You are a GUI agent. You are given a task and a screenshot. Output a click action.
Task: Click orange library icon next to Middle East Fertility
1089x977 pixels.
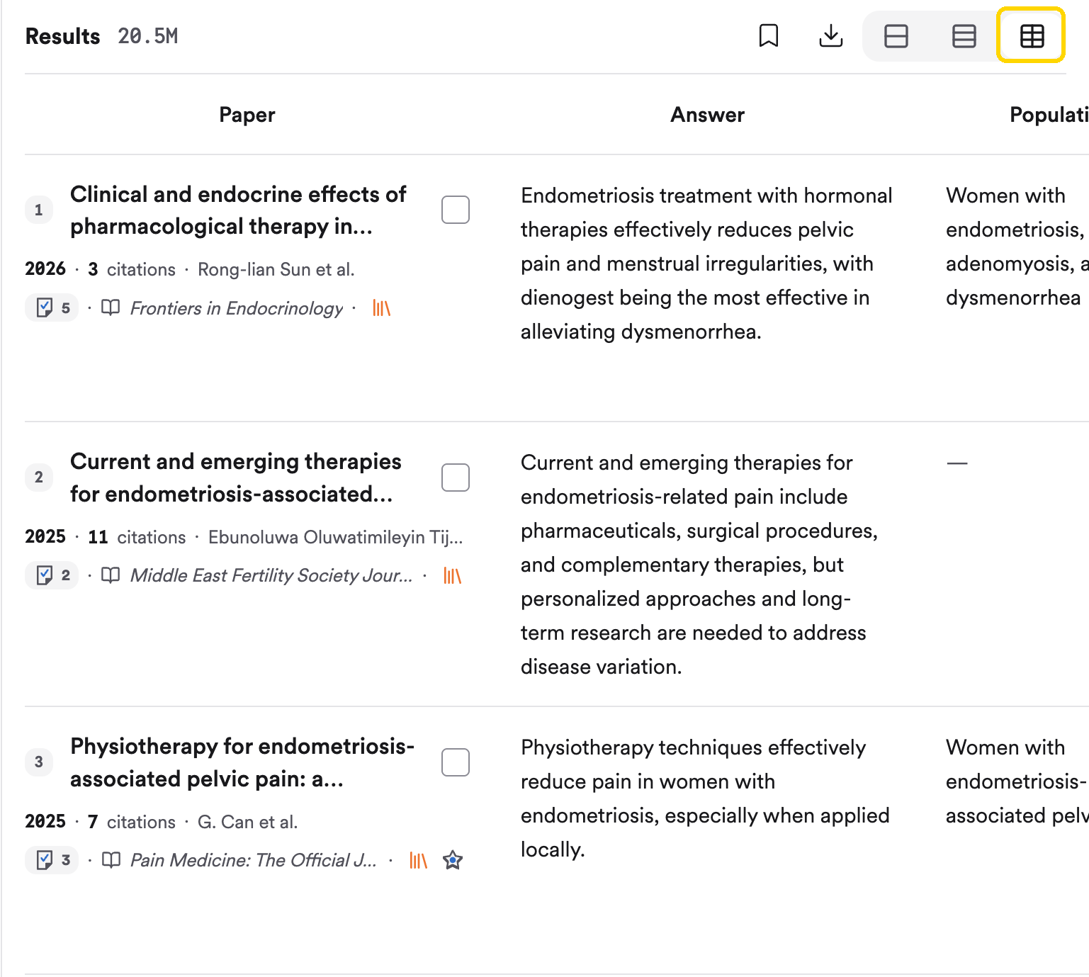pos(453,575)
